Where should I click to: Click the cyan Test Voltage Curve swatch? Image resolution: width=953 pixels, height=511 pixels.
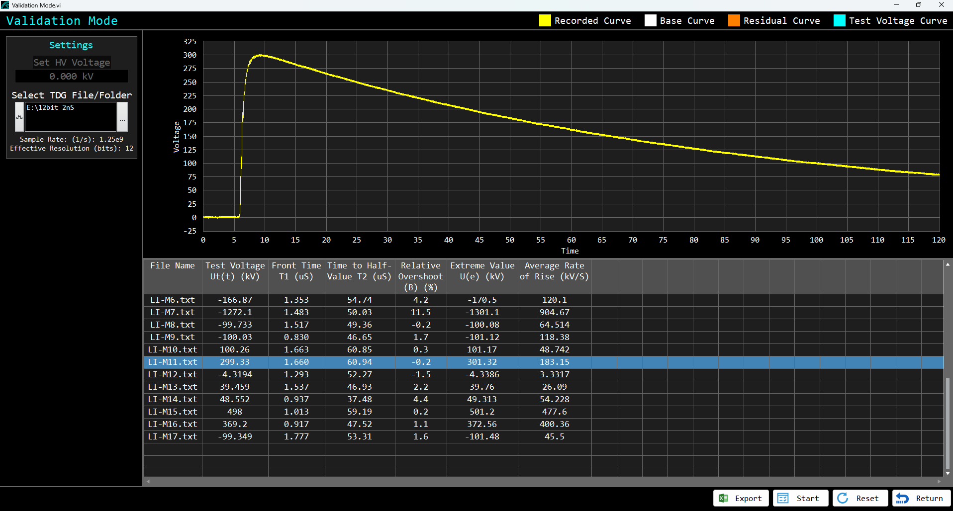pyautogui.click(x=840, y=20)
